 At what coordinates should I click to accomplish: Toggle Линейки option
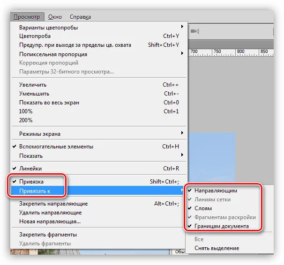click(99, 169)
